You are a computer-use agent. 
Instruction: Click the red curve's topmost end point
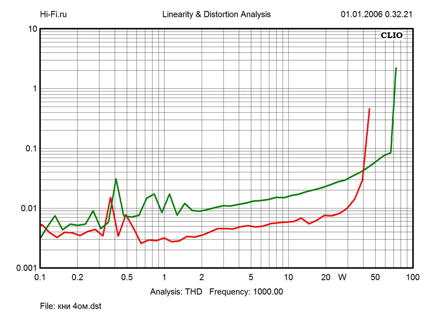[x=369, y=109]
